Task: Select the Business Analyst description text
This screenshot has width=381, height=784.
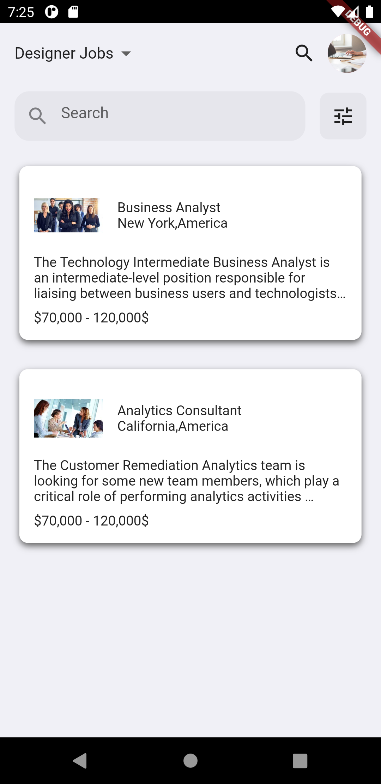Action: [190, 278]
